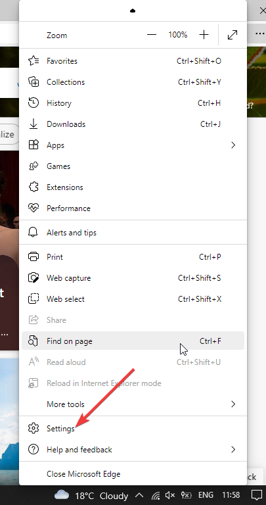Open Extensions puzzle piece icon
The image size is (266, 505).
pyautogui.click(x=33, y=187)
